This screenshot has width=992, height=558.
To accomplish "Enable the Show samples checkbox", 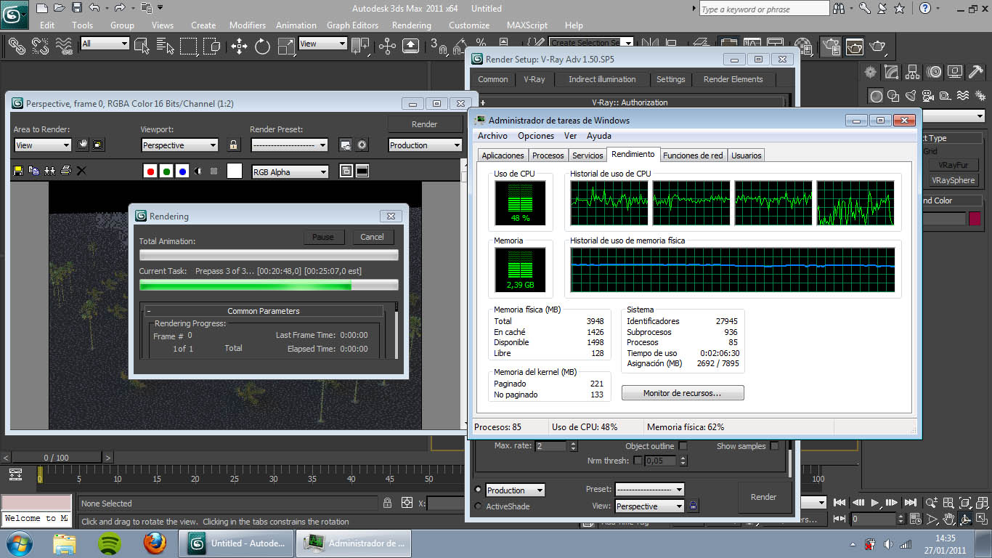I will tap(774, 446).
